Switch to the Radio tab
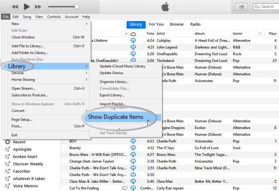Image resolution: width=279 pixels, height=191 pixels. point(195,24)
